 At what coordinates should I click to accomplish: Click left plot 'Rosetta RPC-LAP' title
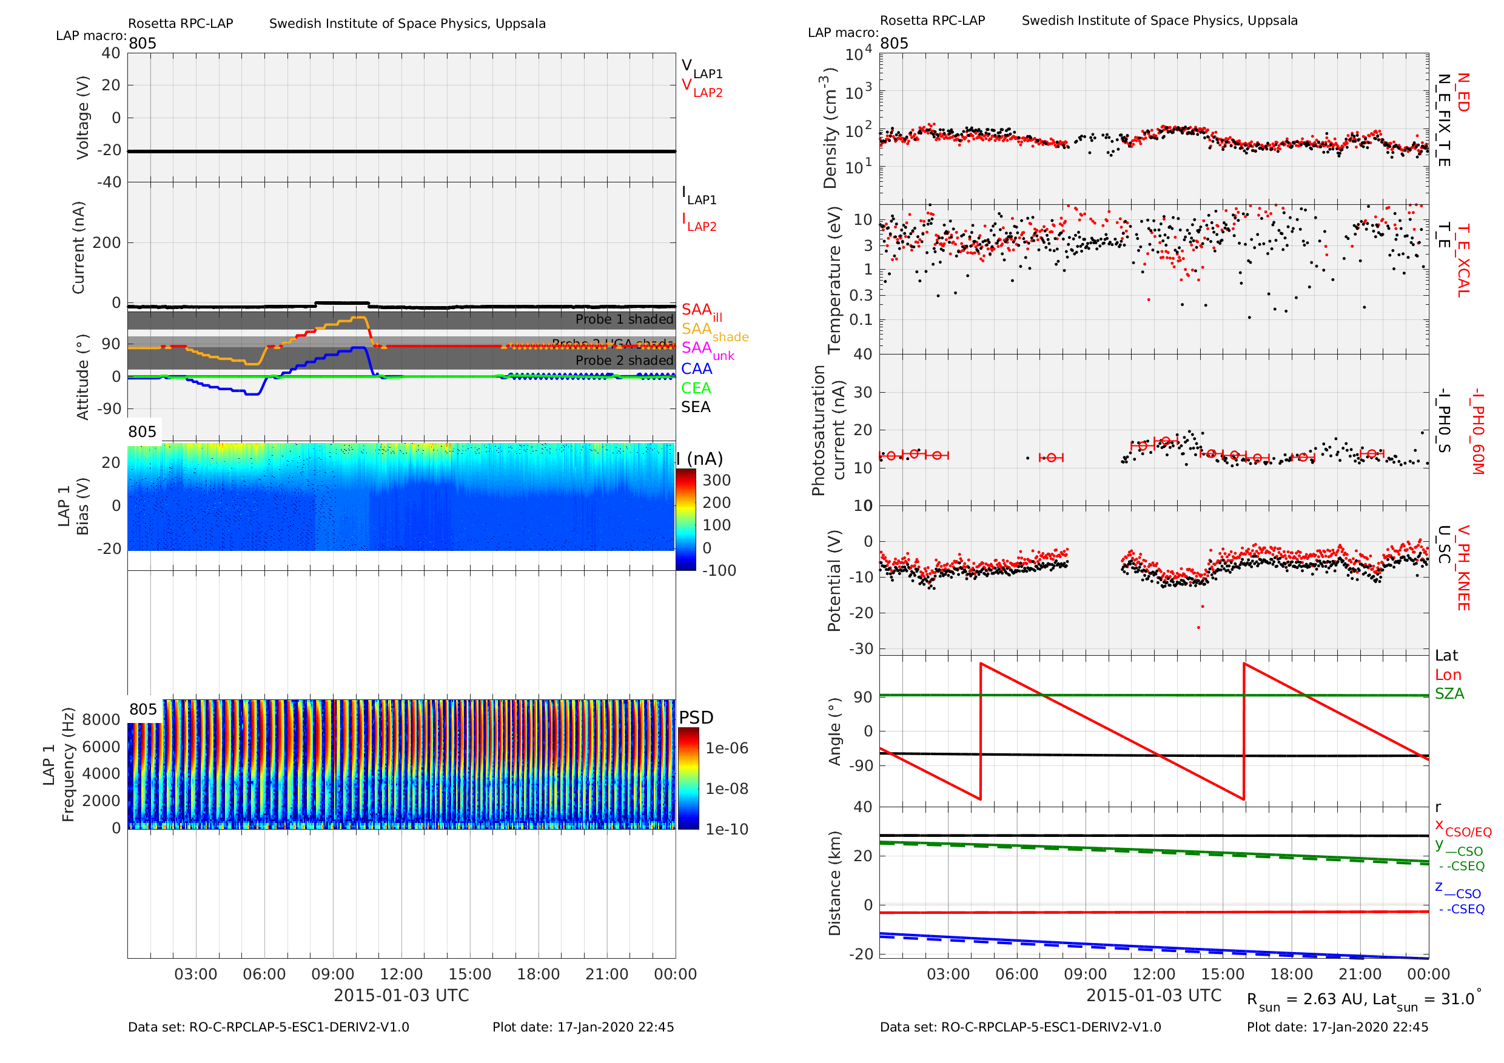180,24
